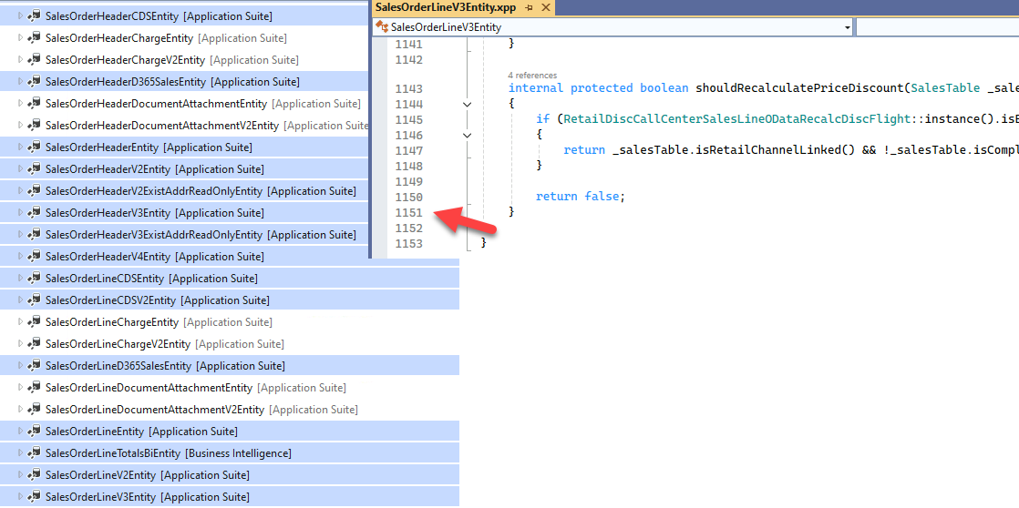
Task: Collapse the if block at line 1146
Action: click(x=467, y=135)
